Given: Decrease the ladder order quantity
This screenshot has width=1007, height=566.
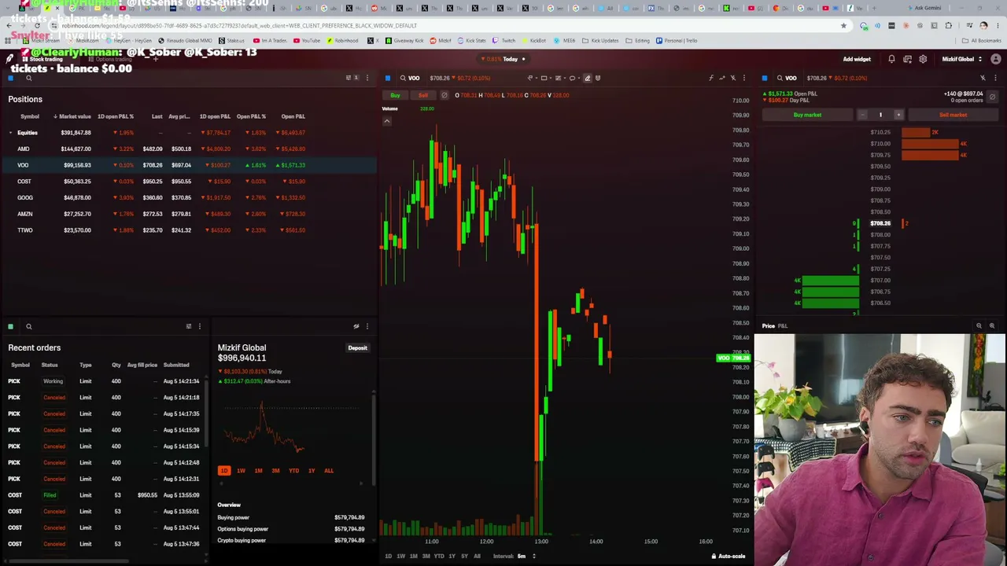Looking at the screenshot, I should coord(862,115).
